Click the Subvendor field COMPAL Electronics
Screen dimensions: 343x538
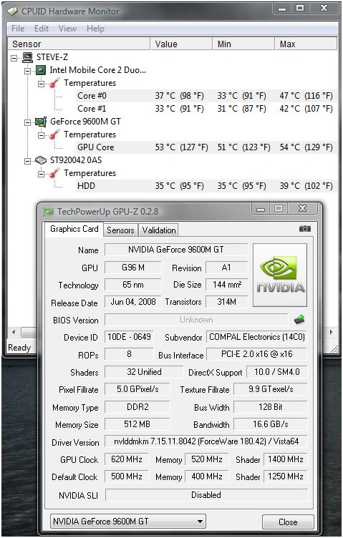click(x=257, y=337)
